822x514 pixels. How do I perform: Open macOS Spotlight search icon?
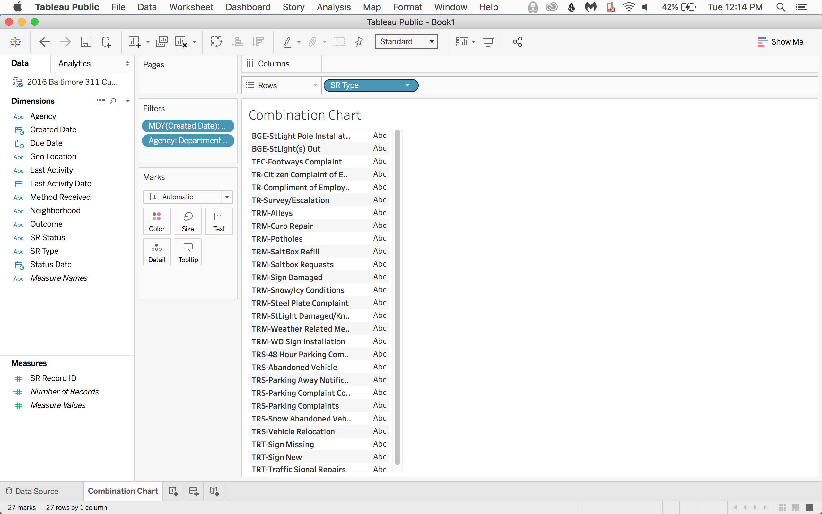point(781,7)
